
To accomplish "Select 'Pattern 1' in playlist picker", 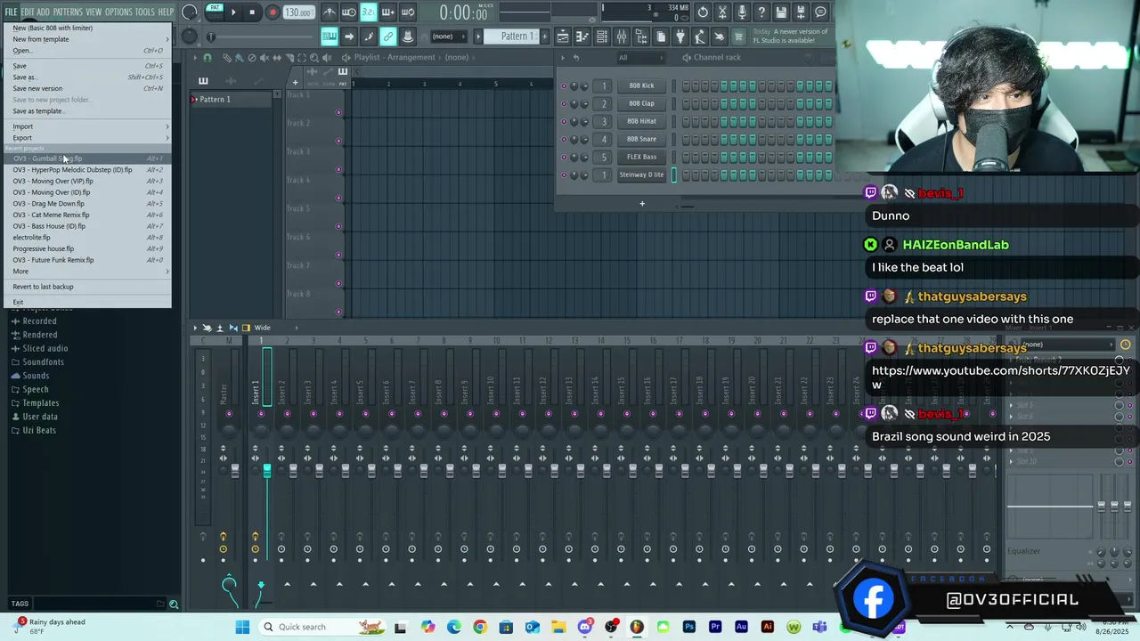I will [232, 99].
